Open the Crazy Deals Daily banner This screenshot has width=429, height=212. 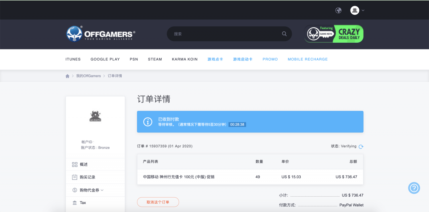tap(334, 34)
